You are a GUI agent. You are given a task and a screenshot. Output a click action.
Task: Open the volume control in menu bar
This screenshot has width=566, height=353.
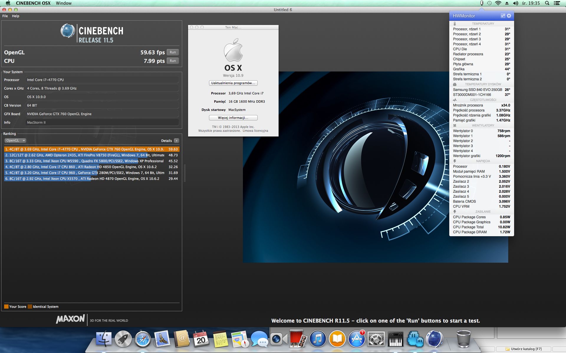[x=516, y=3]
